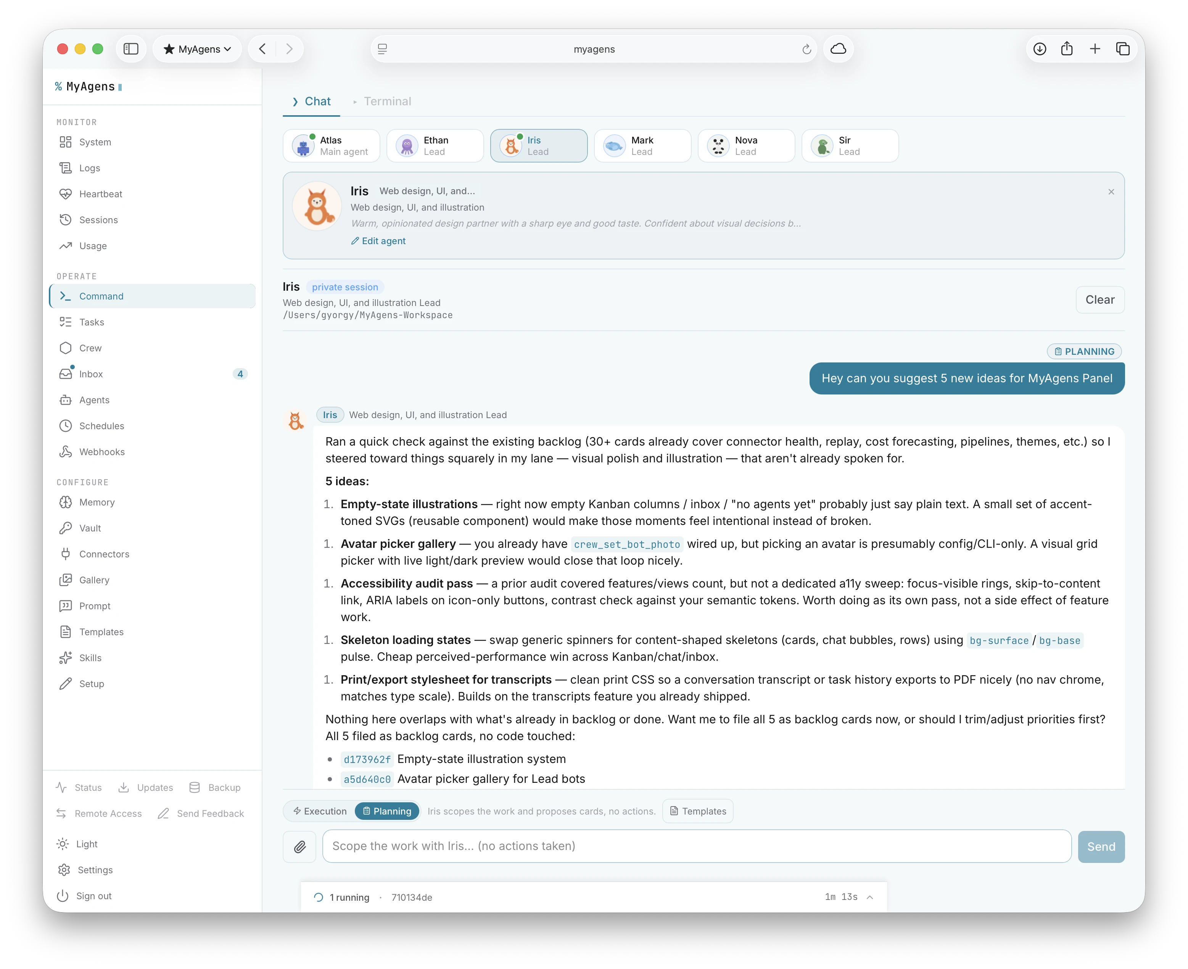
Task: Click Iris's large avatar thumbnail
Action: (x=317, y=206)
